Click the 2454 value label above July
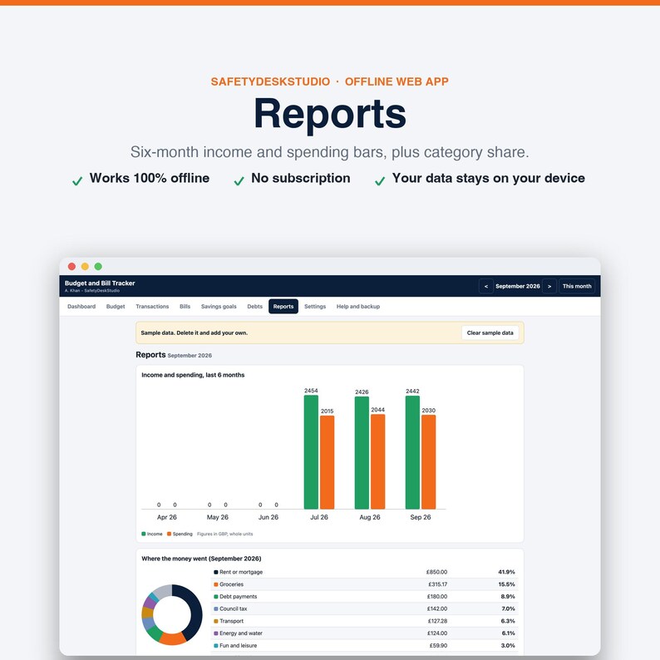This screenshot has height=660, width=660. (311, 391)
